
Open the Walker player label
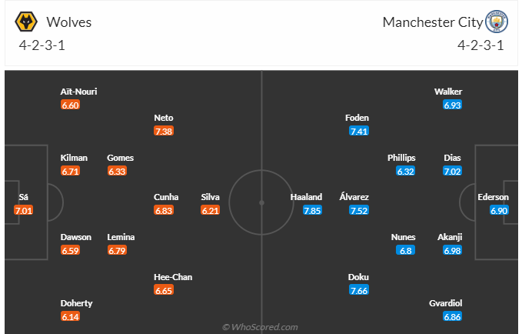448,92
